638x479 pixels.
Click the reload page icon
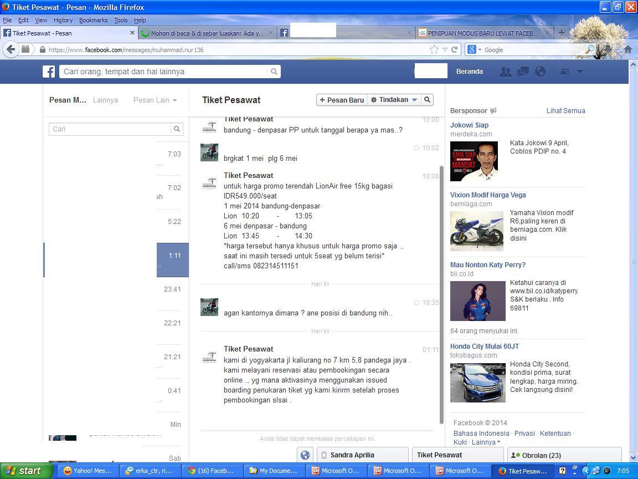[455, 50]
